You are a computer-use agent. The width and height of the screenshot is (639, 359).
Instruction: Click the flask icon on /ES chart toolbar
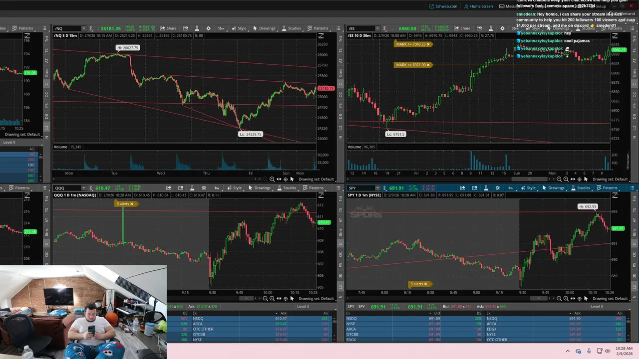(491, 28)
